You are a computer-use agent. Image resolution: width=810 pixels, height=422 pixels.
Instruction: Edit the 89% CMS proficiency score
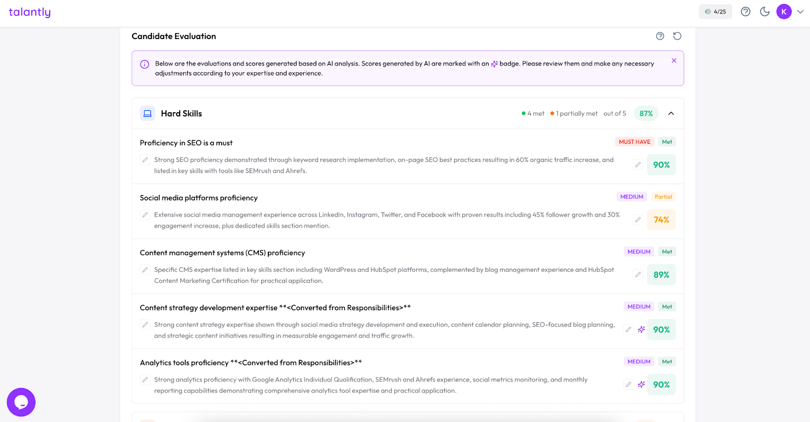tap(638, 275)
